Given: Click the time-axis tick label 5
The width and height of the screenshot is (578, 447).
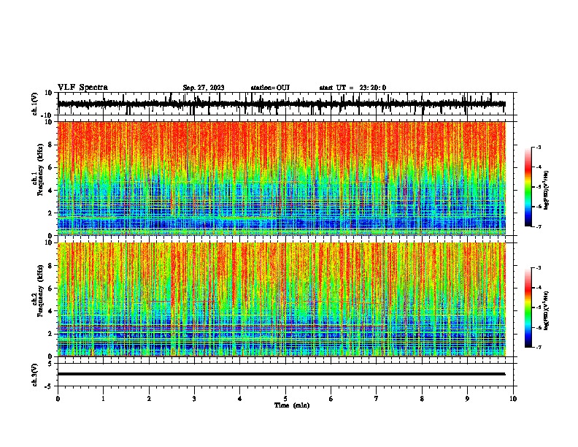Looking at the screenshot, I should (285, 399).
